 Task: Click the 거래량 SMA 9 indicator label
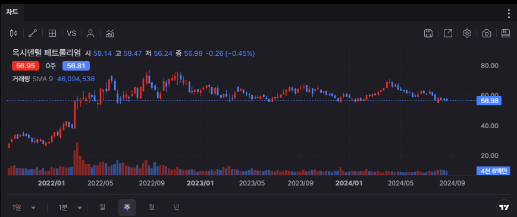32,79
